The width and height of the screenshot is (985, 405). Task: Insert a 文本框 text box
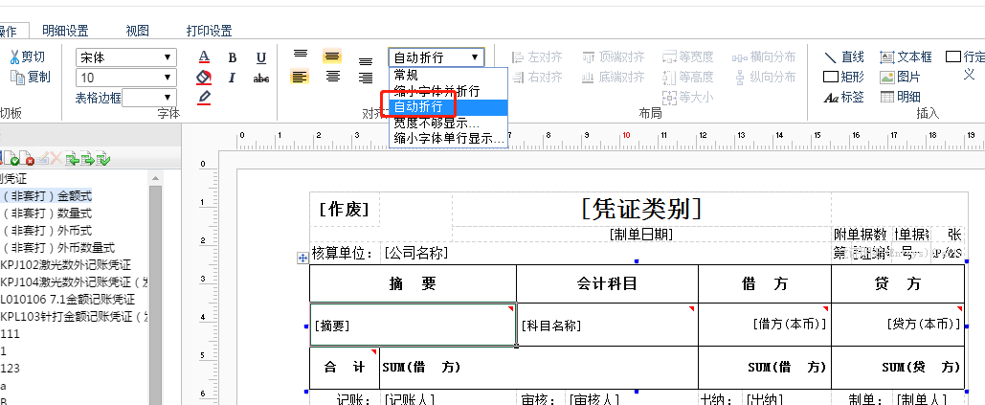[x=906, y=57]
